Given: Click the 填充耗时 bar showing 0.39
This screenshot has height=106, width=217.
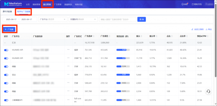Looking at the screenshot, I should 123,75.
